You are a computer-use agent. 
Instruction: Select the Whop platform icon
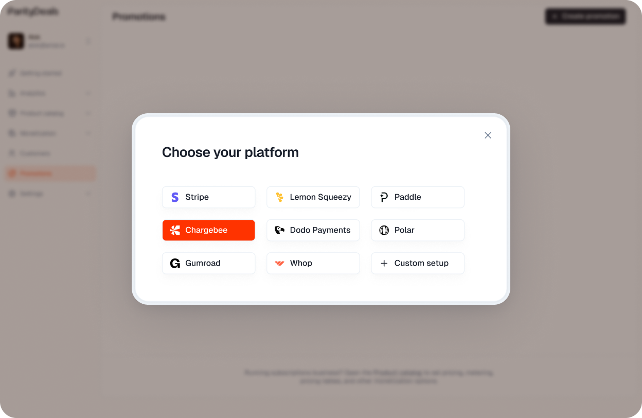coord(279,263)
